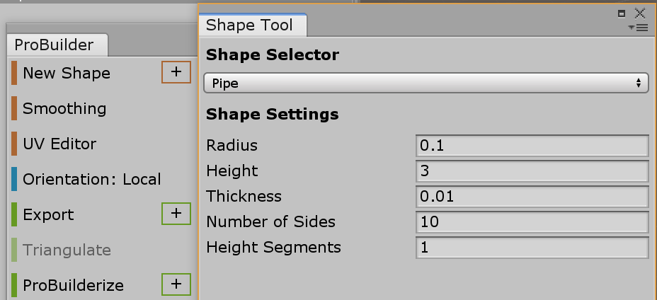The width and height of the screenshot is (657, 300).
Task: Launch the UV Editor
Action: point(59,144)
